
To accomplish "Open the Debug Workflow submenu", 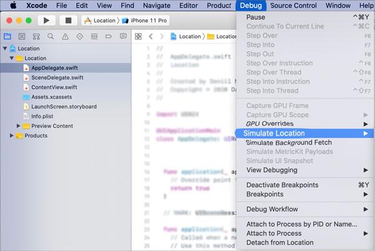I will (x=305, y=209).
